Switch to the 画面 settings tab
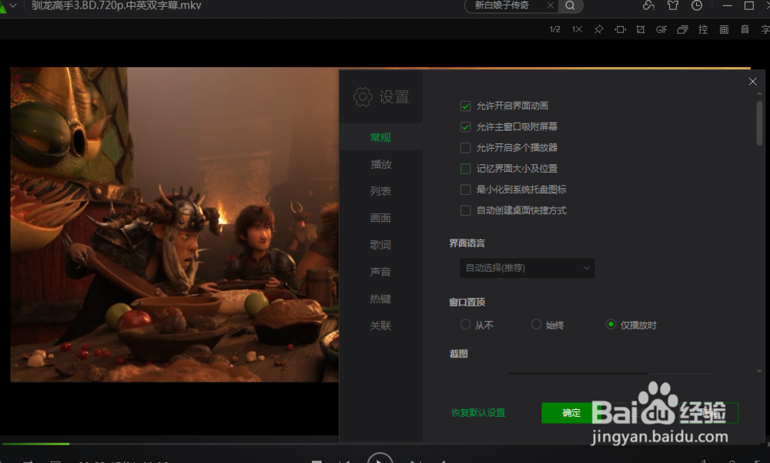 pyautogui.click(x=380, y=218)
